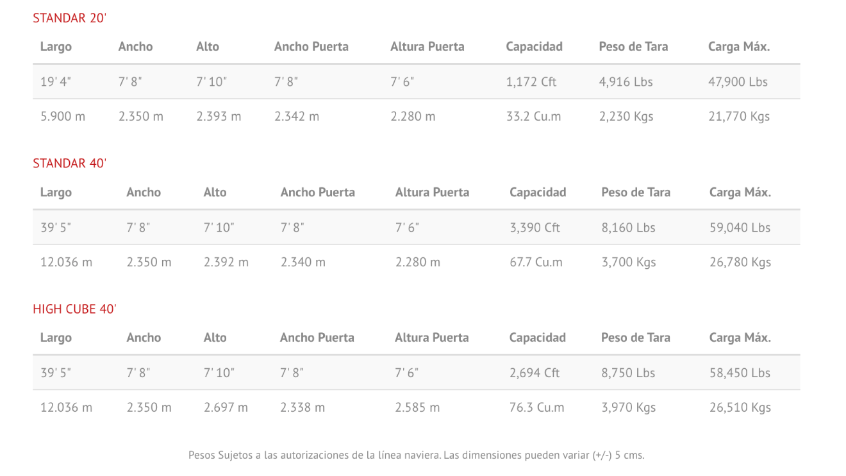Click the footer note about Pesos Sujetos
The image size is (846, 476).
pyautogui.click(x=416, y=455)
